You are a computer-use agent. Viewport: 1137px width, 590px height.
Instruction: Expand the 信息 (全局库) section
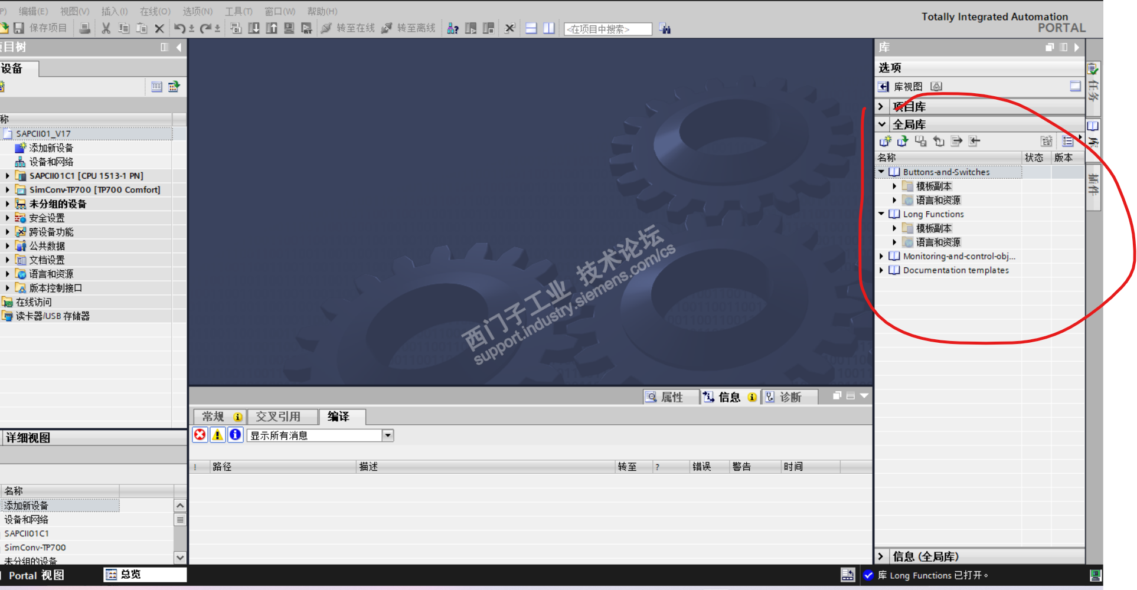(881, 556)
